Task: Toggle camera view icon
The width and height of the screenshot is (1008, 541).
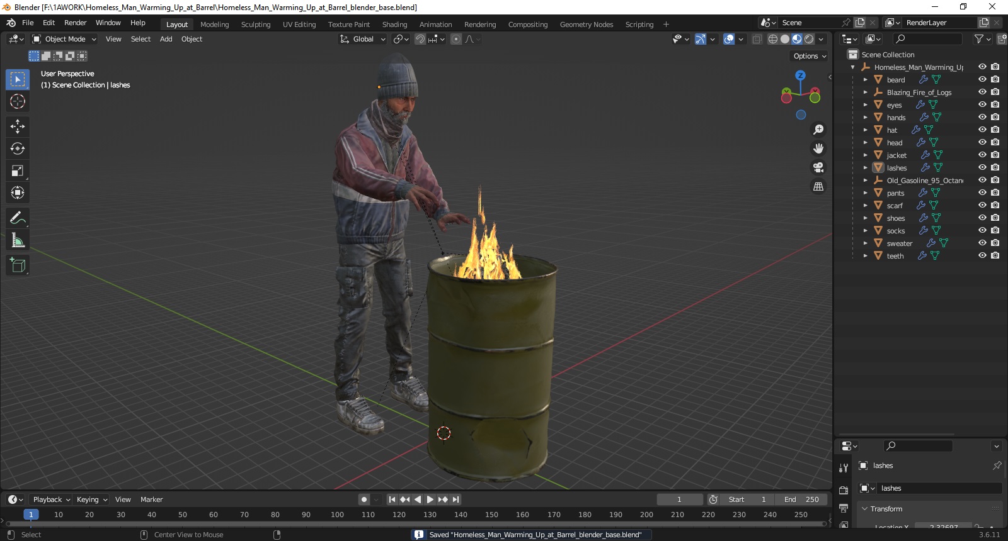Action: (x=818, y=167)
